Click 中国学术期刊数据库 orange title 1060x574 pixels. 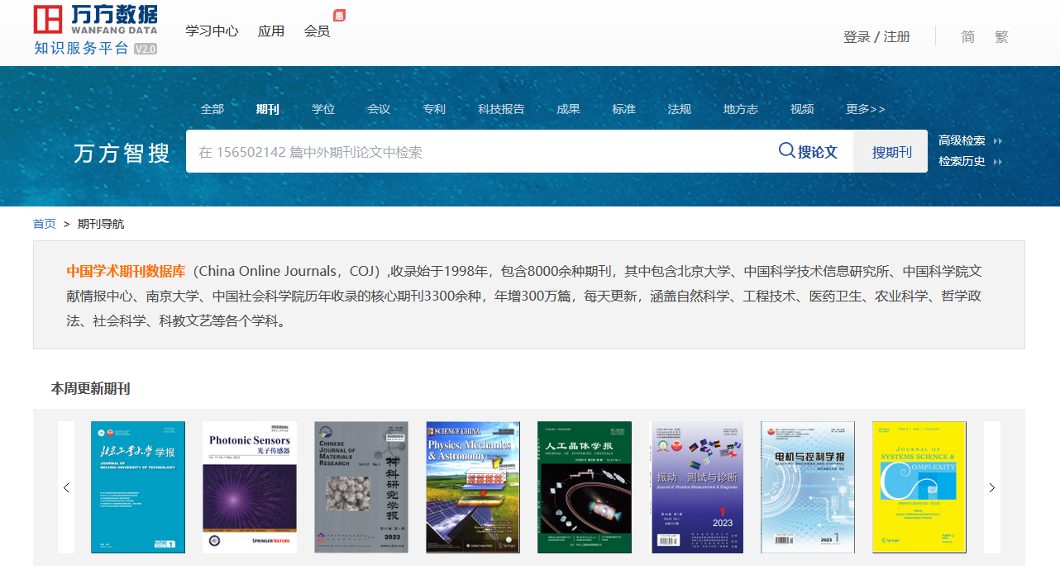(126, 271)
